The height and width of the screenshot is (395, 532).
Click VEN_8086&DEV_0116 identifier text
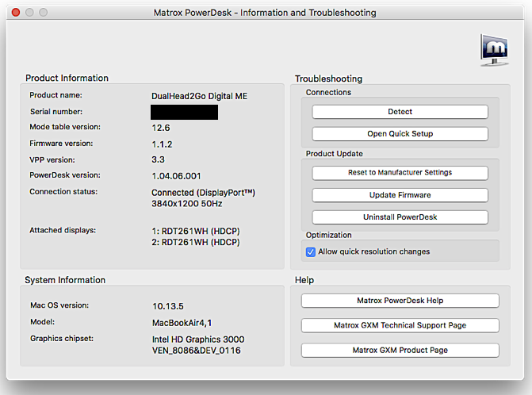pos(197,351)
